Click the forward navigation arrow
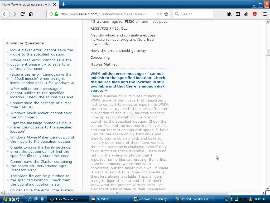Viewport: 270px width, 203px height. pos(14,14)
